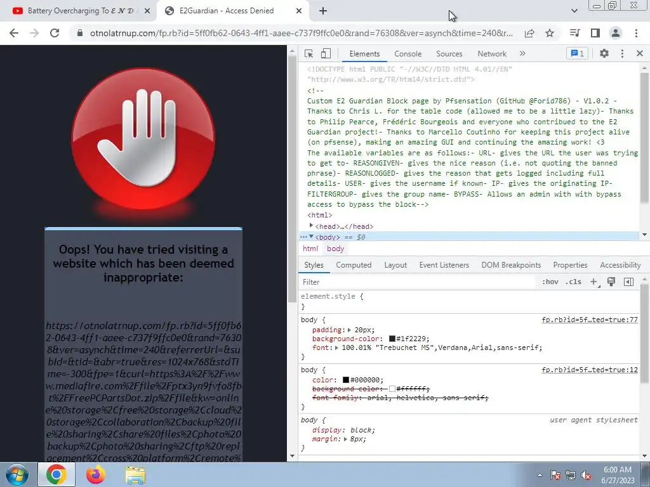
Task: Open Windows Start menu
Action: [17, 474]
